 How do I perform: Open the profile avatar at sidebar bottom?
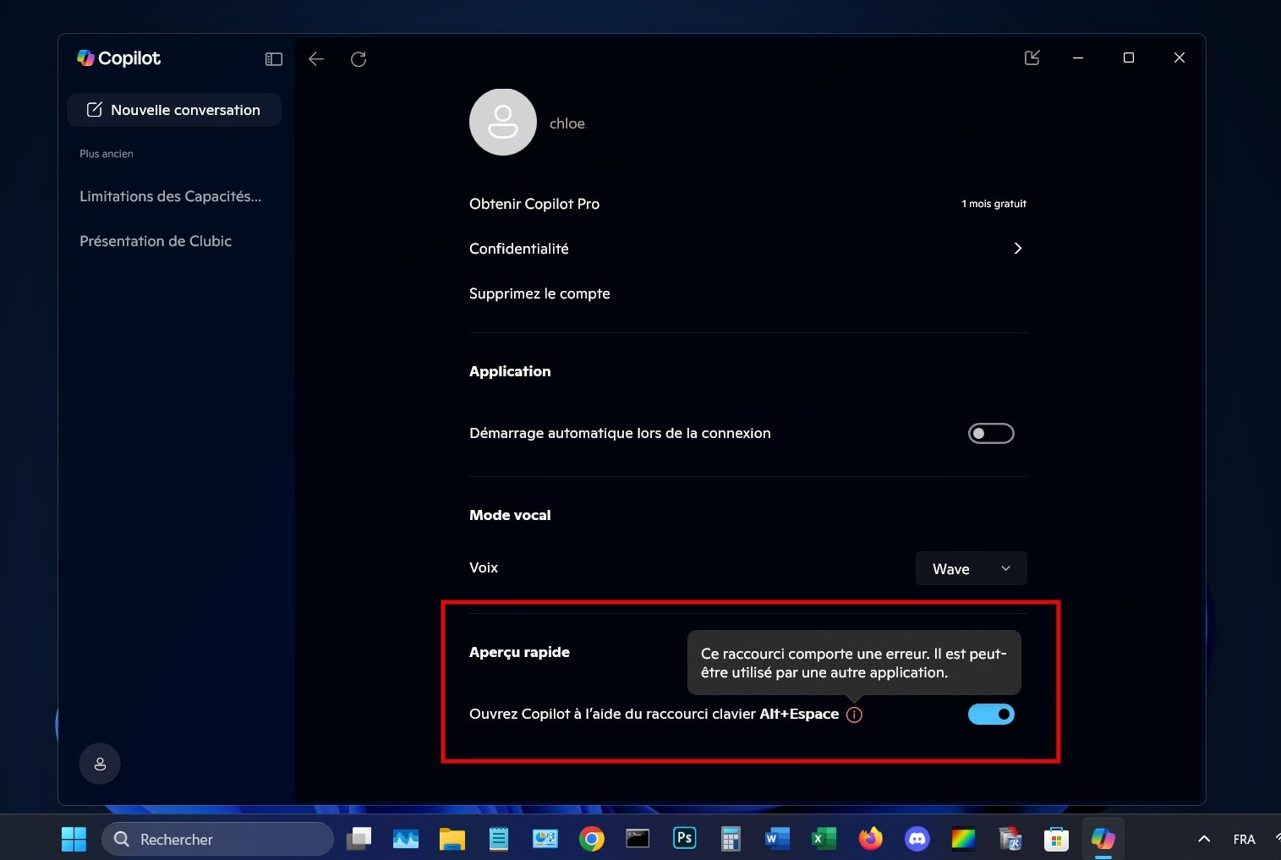tap(100, 763)
